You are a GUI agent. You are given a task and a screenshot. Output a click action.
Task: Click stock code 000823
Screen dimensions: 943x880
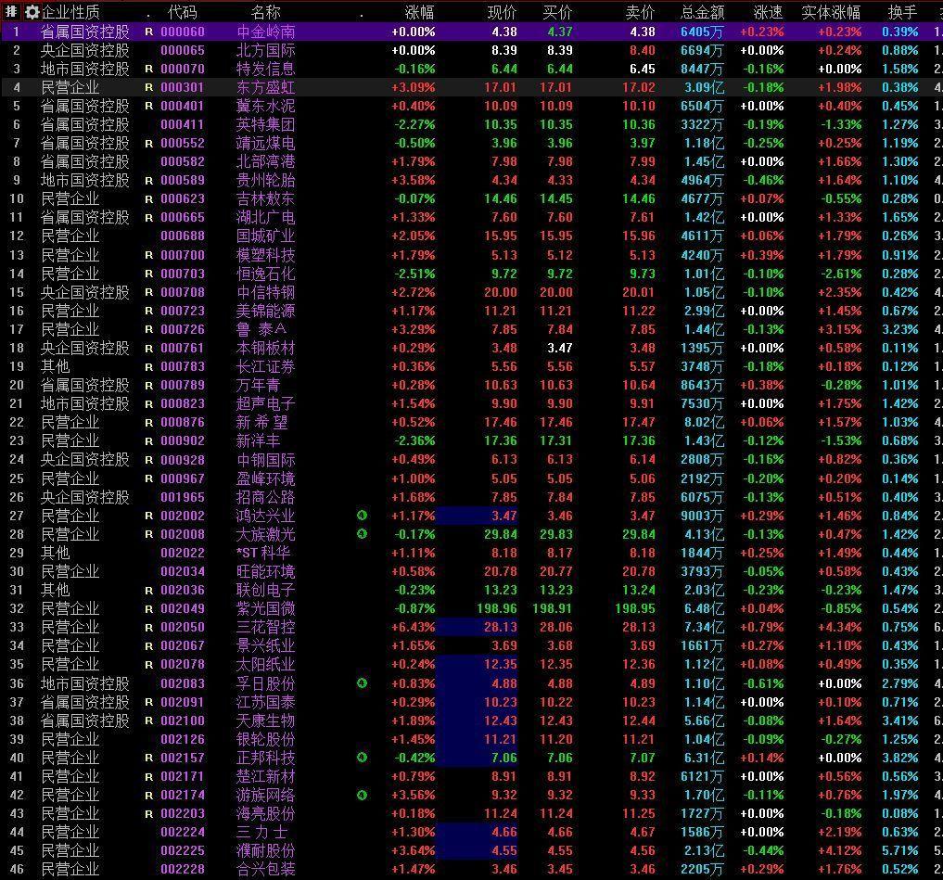pyautogui.click(x=183, y=404)
